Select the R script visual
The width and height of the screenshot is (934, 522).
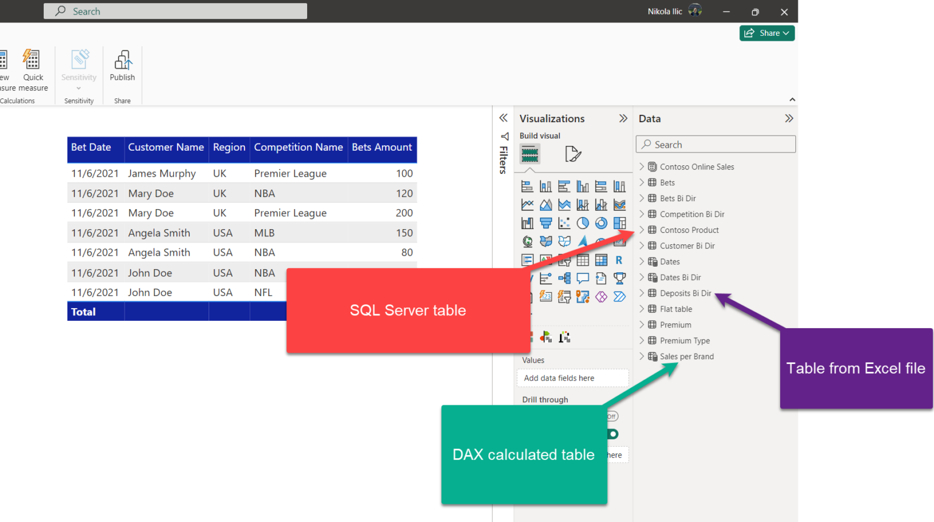point(619,259)
